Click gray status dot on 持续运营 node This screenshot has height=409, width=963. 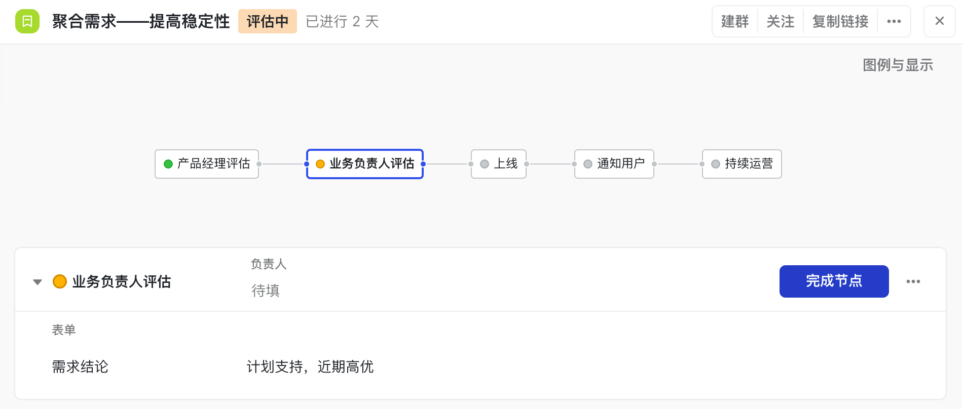716,164
